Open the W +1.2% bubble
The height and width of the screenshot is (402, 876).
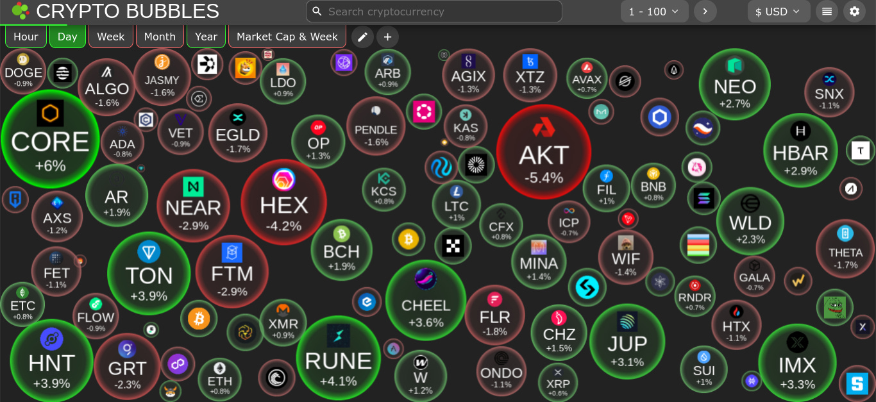click(420, 376)
